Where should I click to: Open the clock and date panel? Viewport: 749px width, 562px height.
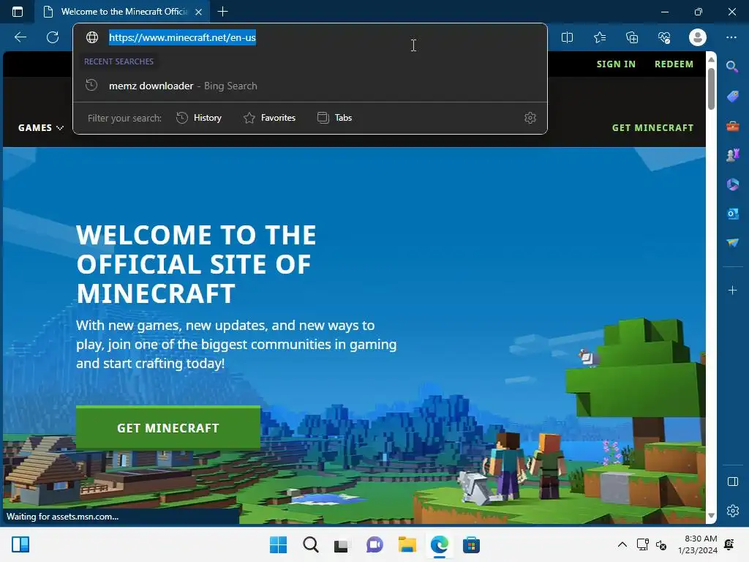(697, 544)
